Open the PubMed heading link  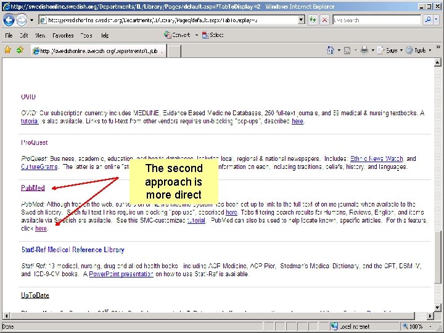pos(33,188)
